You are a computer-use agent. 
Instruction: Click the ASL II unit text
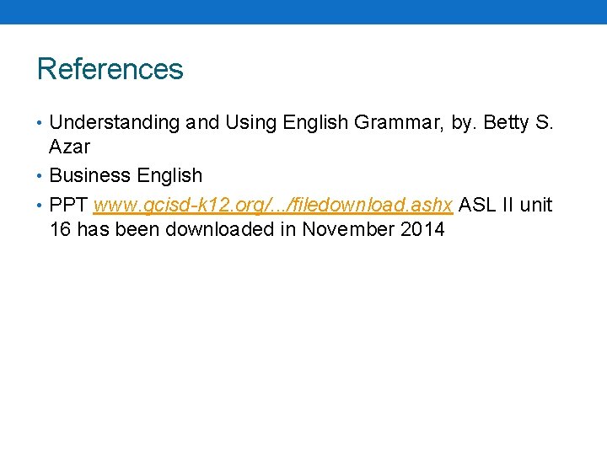click(505, 205)
